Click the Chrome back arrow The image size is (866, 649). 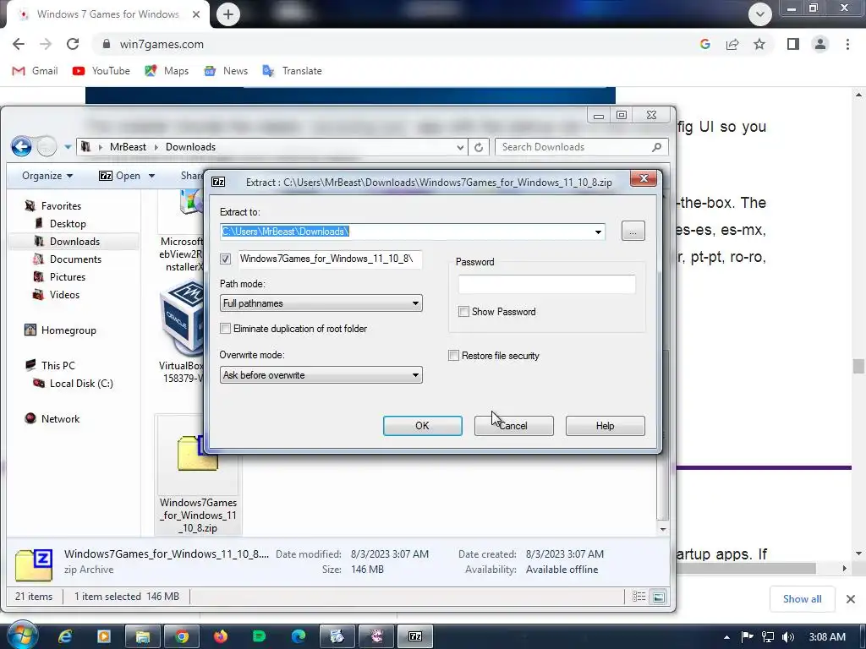click(19, 44)
